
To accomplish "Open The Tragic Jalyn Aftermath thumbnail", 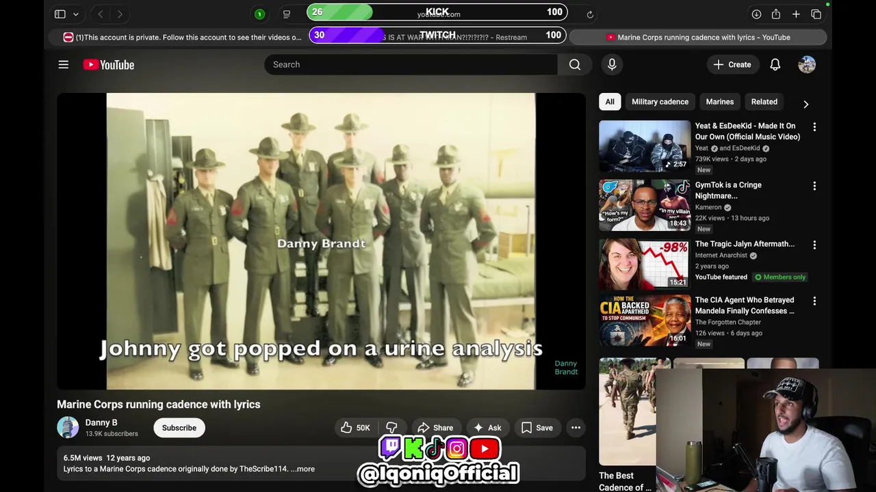I will click(x=645, y=264).
